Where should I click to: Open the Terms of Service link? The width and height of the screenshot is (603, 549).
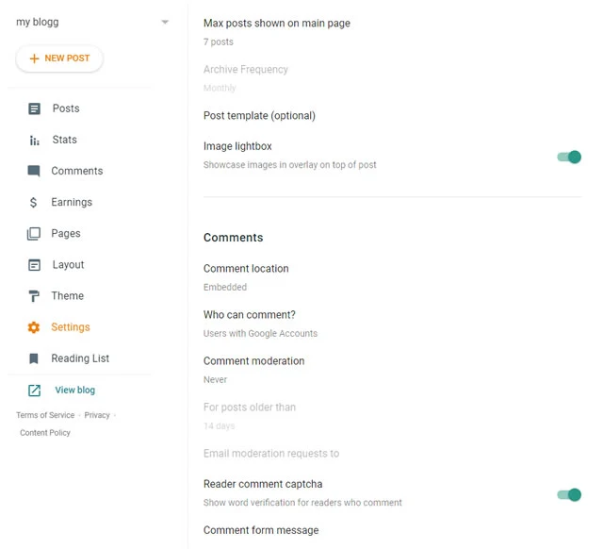coord(45,415)
